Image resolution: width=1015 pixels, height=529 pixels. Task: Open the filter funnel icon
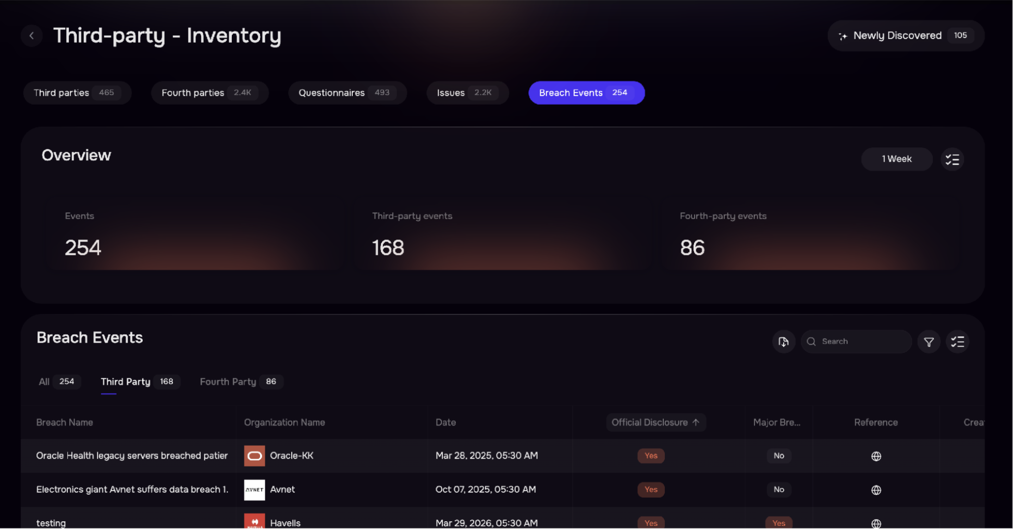[x=930, y=342]
